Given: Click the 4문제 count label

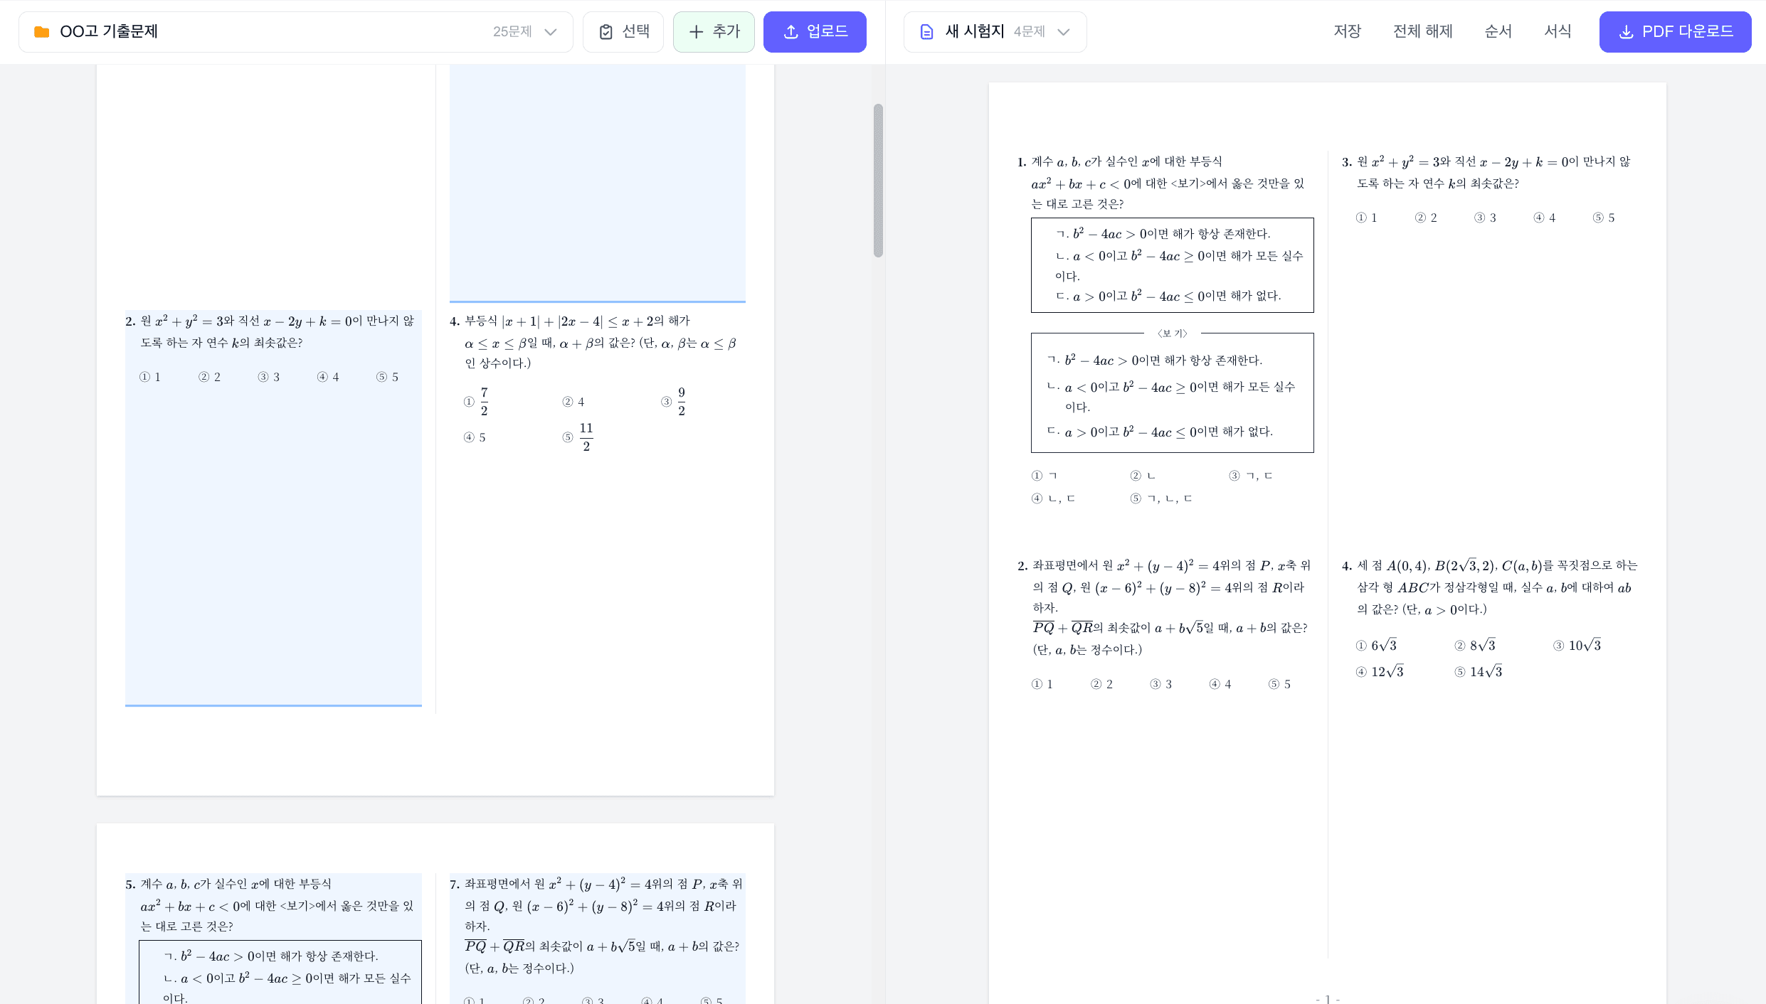Looking at the screenshot, I should pos(1029,32).
